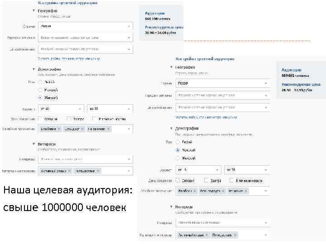Click За исключением field in left form
The width and height of the screenshot is (326, 244).
point(86,49)
